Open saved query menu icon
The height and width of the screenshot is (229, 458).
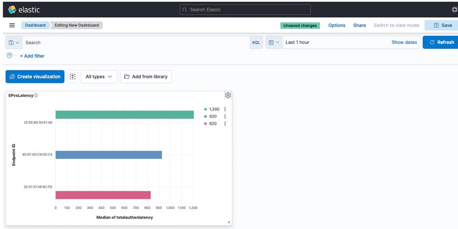click(x=14, y=43)
